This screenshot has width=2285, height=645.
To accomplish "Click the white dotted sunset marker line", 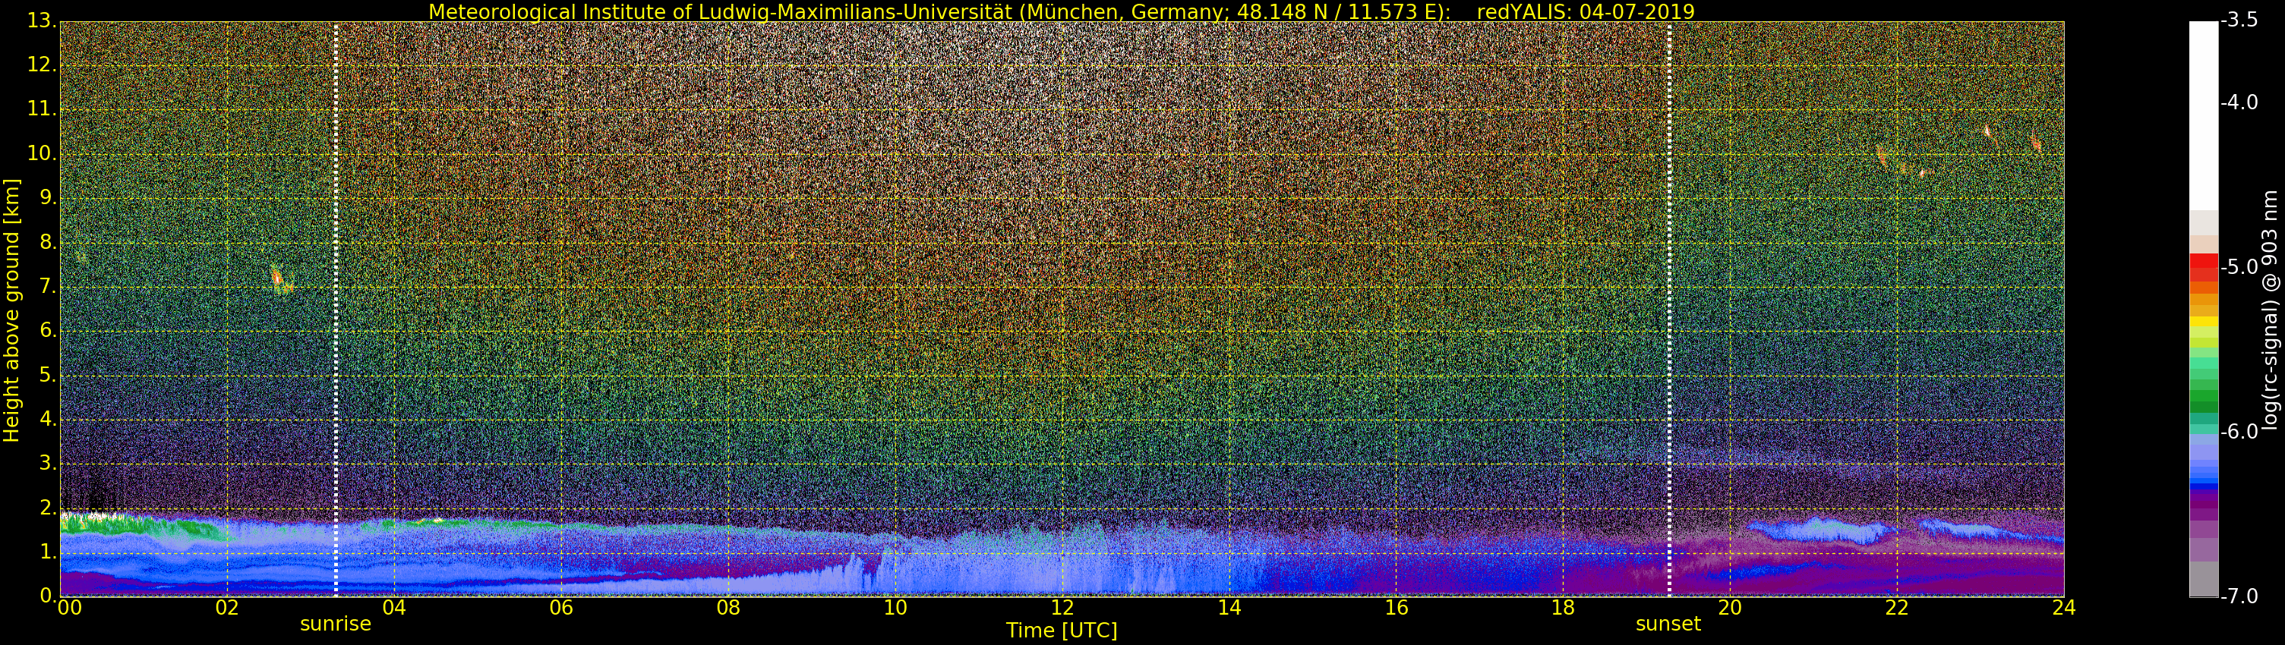I will (1669, 308).
